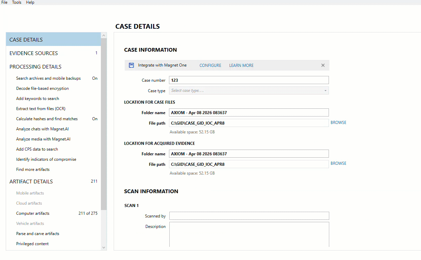Open the Tools menu
Screen dimensions: 421x260
tap(16, 2)
